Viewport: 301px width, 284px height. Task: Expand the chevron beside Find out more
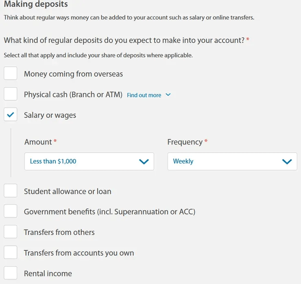coord(168,95)
